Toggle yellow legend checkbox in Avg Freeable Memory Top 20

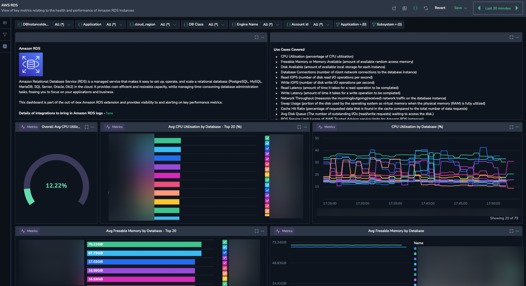[225, 279]
